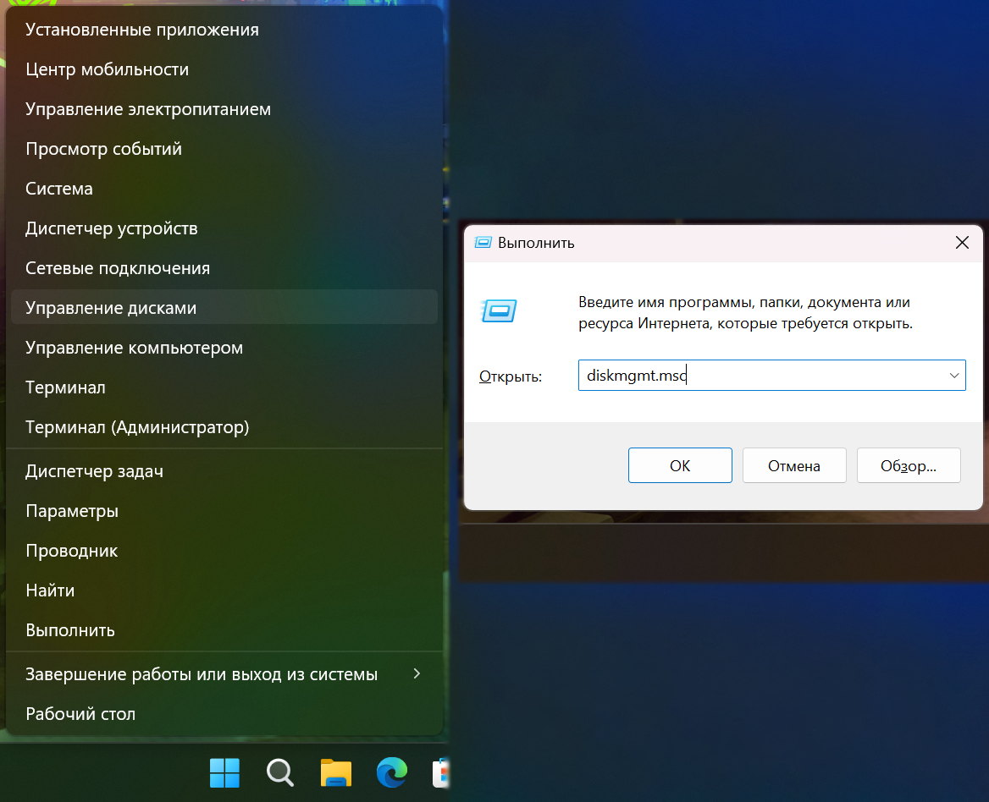Open Управление дисками

click(x=224, y=307)
